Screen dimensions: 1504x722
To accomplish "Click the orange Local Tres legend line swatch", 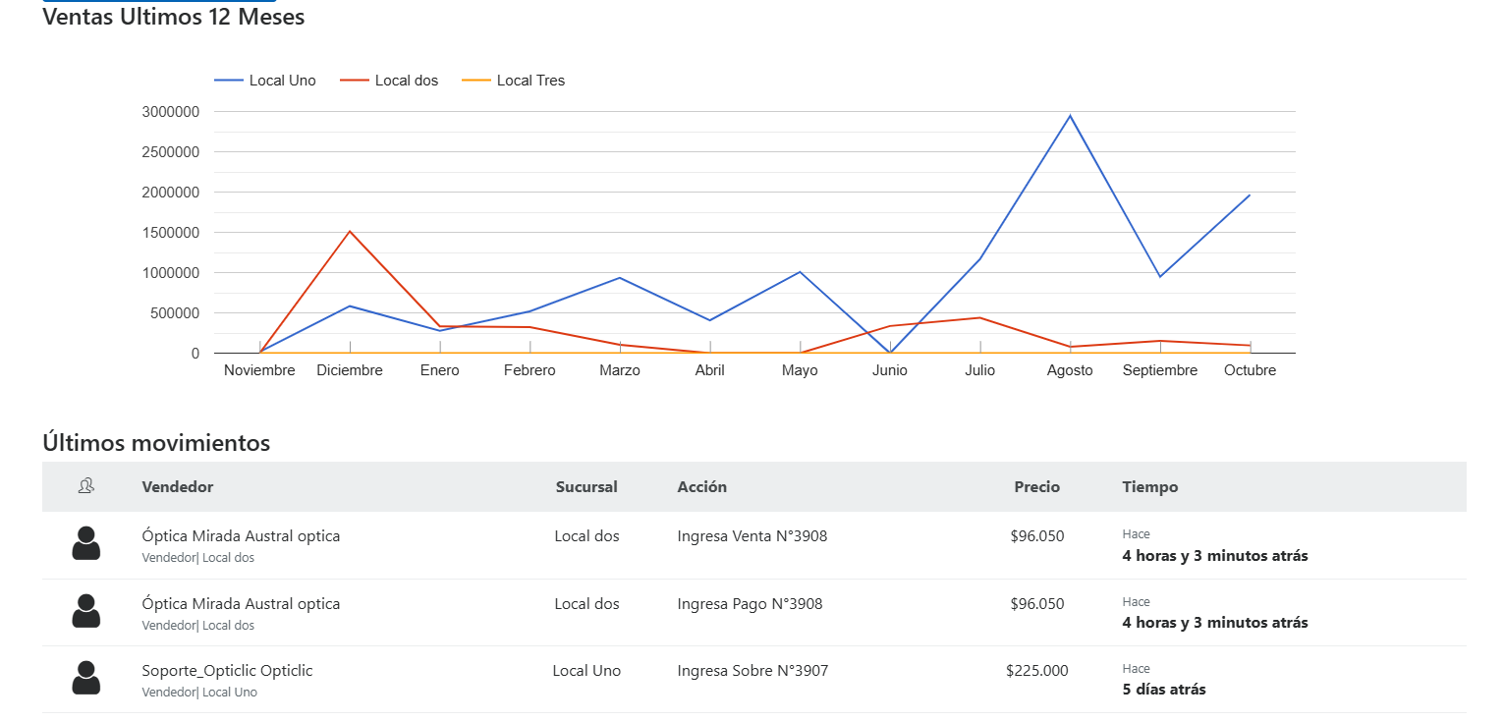I will point(476,81).
